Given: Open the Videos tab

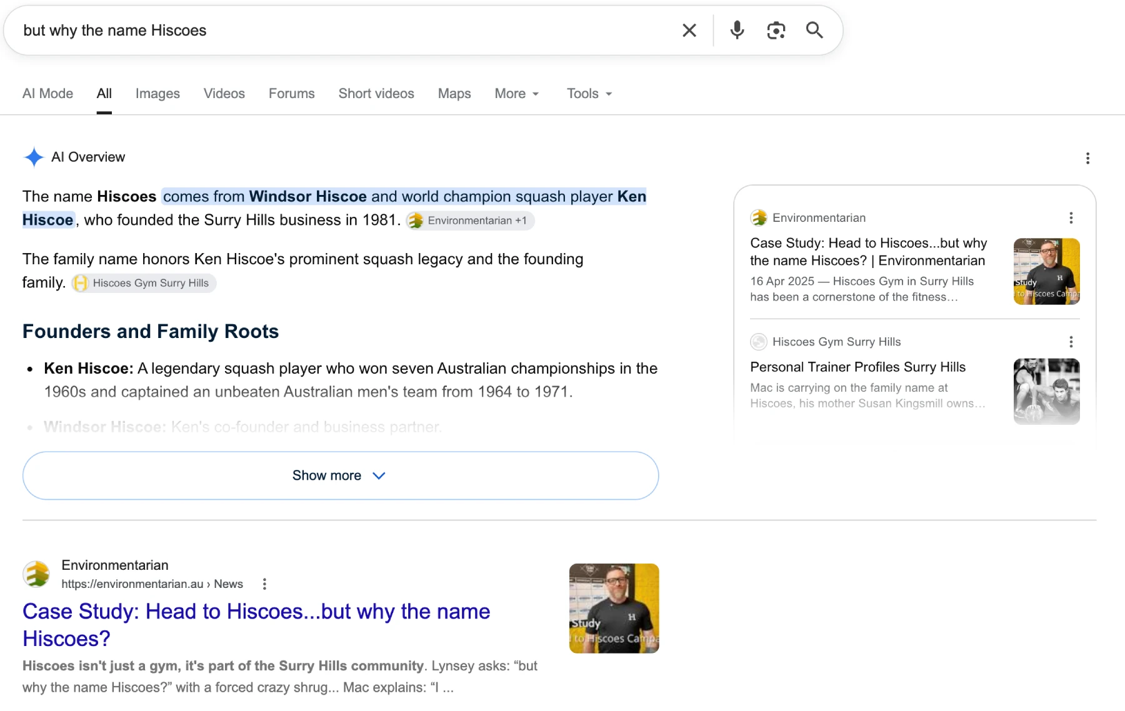Looking at the screenshot, I should pos(224,94).
